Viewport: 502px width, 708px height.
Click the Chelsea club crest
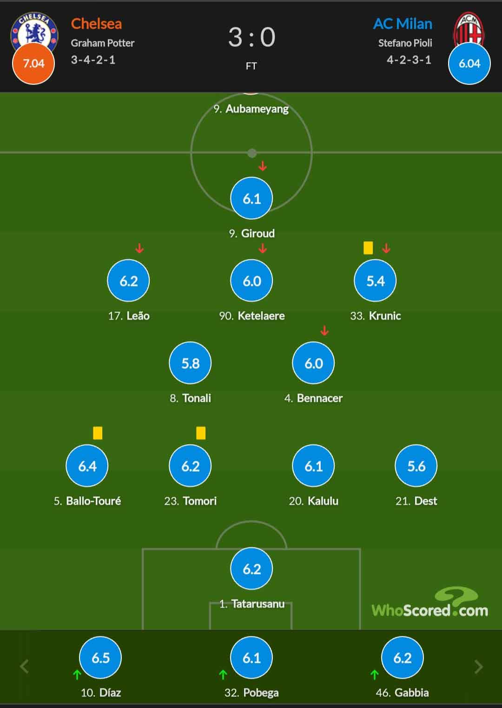[34, 29]
